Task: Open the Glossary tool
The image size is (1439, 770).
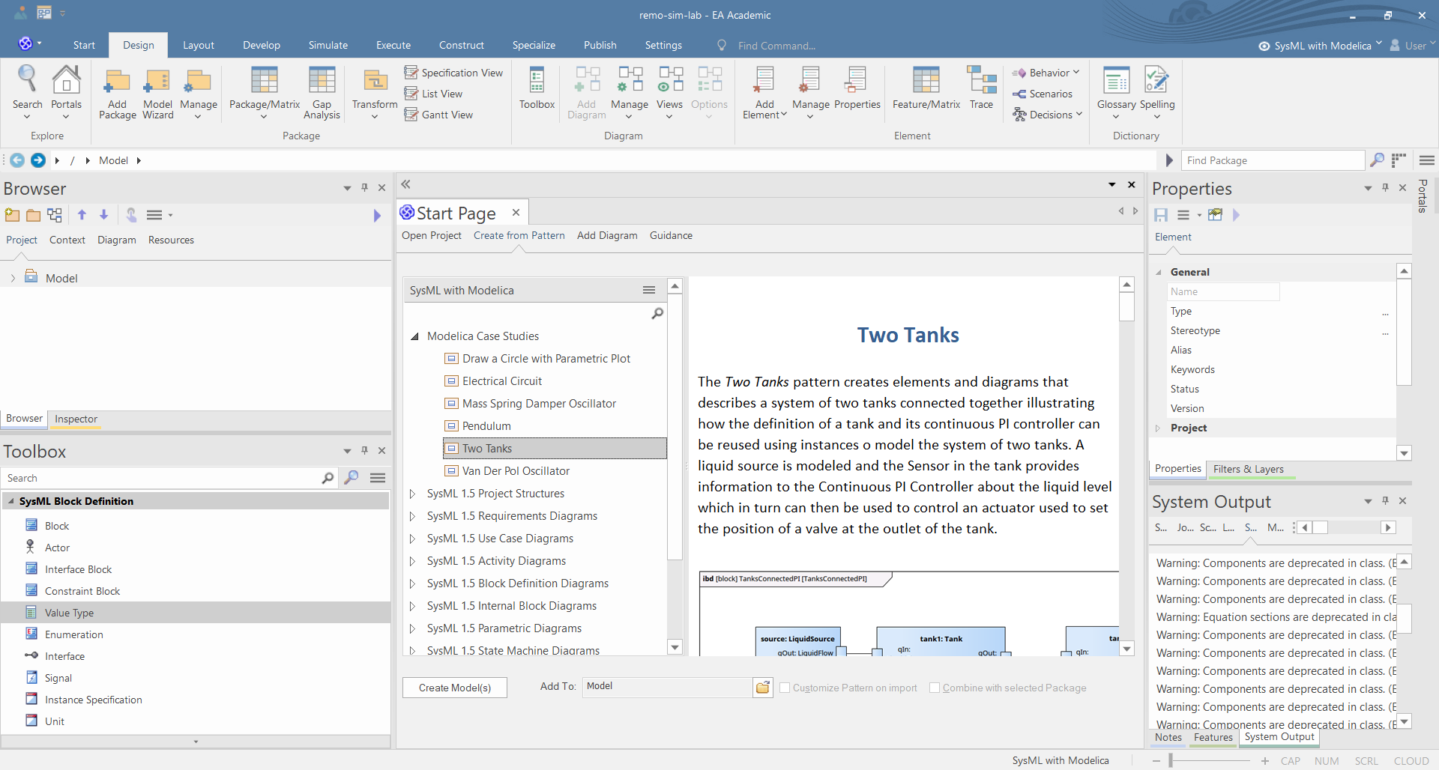Action: coord(1116,91)
